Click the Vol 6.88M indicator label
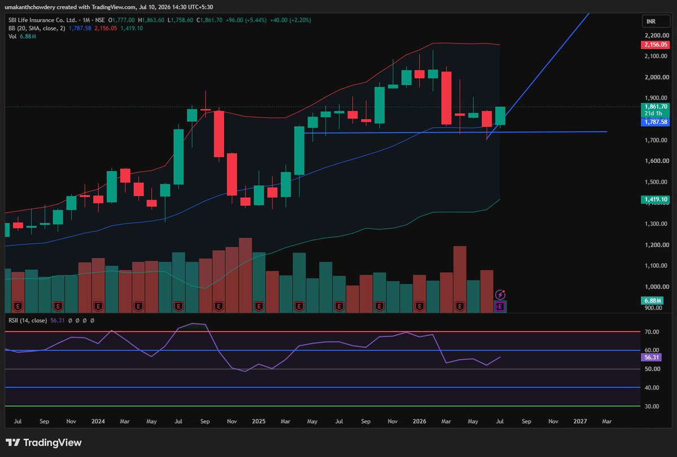The width and height of the screenshot is (677, 457). pos(21,37)
